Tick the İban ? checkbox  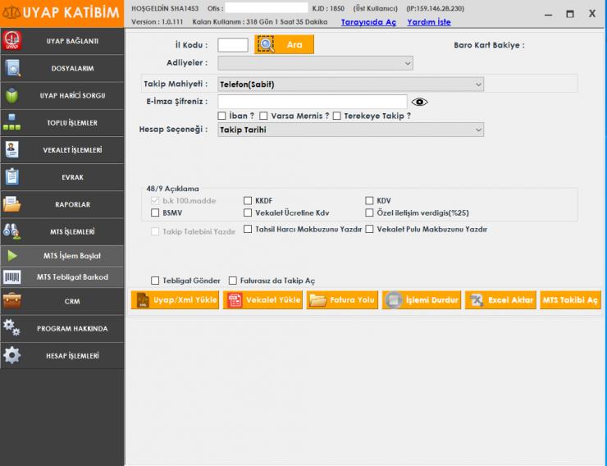coord(221,116)
